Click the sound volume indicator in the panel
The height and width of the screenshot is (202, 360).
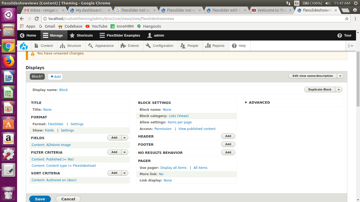click(327, 3)
